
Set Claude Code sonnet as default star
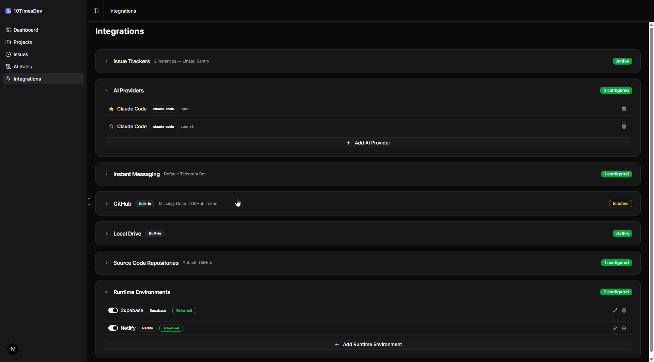(x=111, y=126)
